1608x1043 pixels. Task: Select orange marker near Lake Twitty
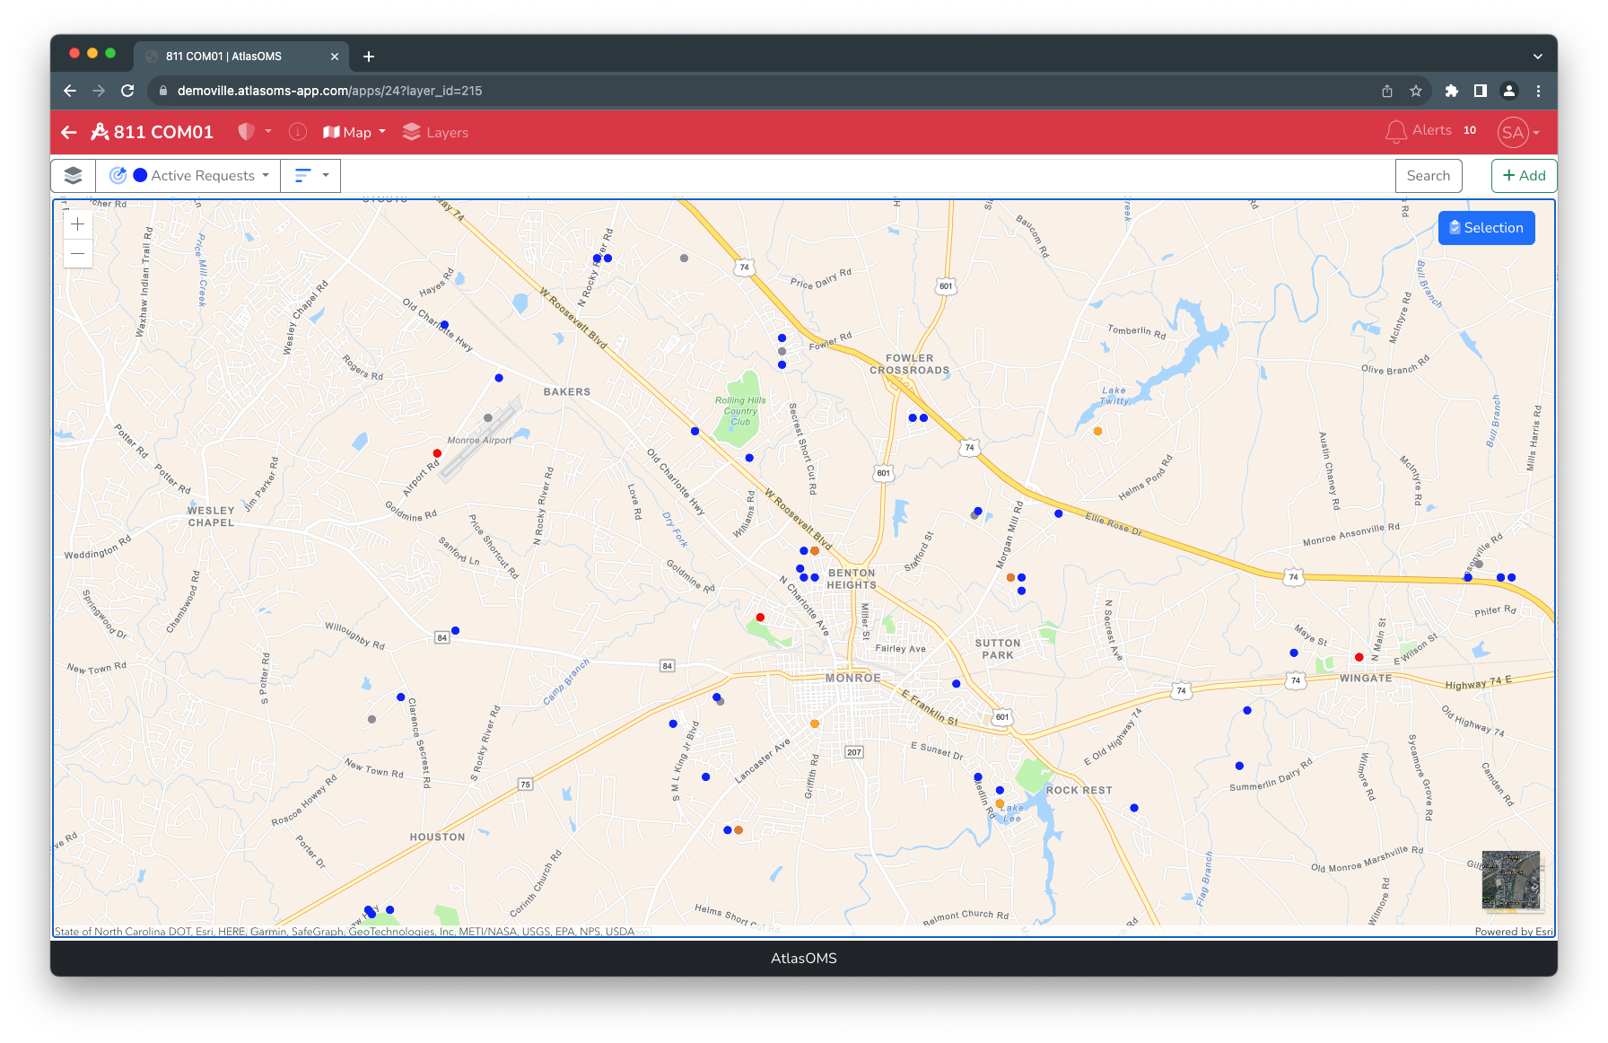tap(1097, 432)
